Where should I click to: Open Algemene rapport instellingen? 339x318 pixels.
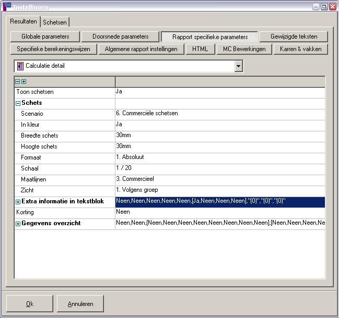click(x=141, y=49)
